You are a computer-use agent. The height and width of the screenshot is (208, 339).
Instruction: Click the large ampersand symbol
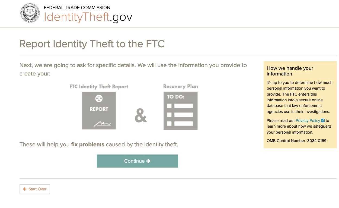141,115
